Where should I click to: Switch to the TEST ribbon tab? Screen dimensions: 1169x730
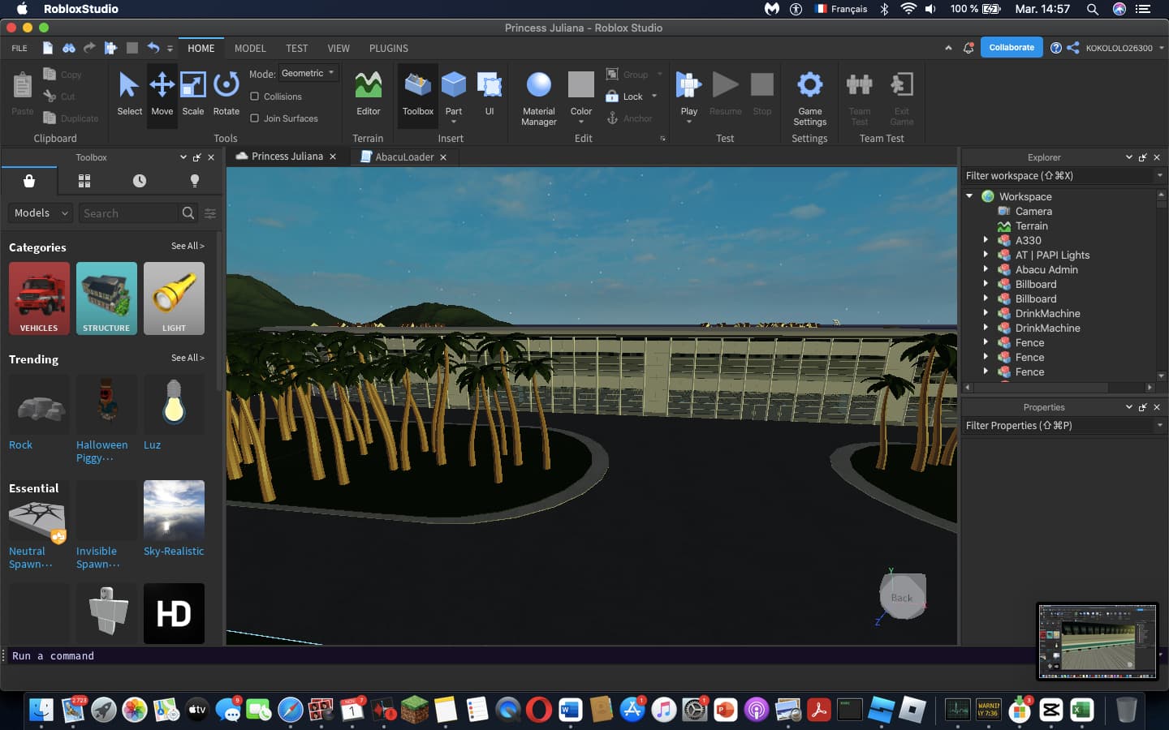coord(296,49)
